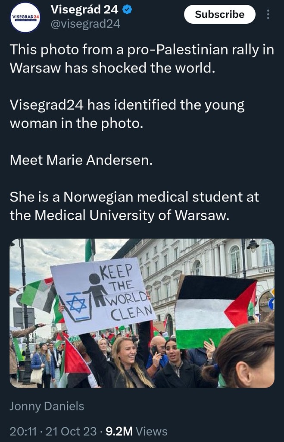Click the blue verified badge
The height and width of the screenshot is (442, 284).
[x=128, y=10]
